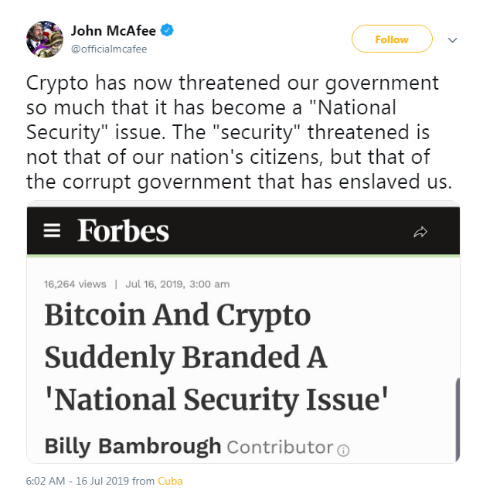Click the @officialmcafee handle
The height and width of the screenshot is (497, 483).
tap(109, 49)
